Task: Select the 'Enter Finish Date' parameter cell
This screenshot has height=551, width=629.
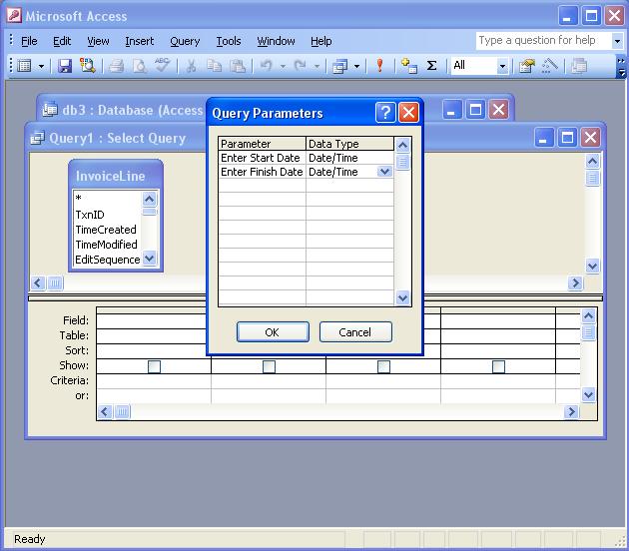Action: (x=262, y=172)
